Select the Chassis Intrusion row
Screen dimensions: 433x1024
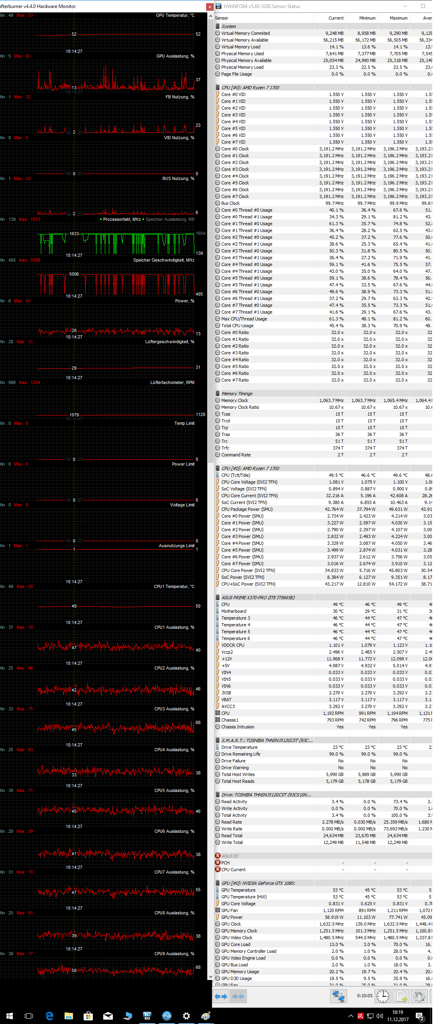coord(323,727)
